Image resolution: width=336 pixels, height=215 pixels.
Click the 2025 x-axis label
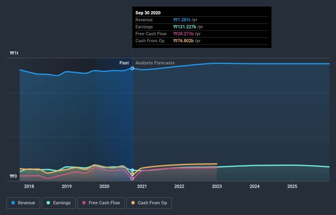292,186
